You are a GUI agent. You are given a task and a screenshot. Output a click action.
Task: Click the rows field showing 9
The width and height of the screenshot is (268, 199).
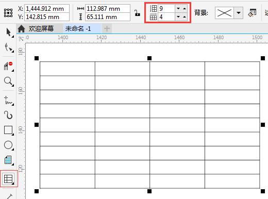click(x=166, y=8)
